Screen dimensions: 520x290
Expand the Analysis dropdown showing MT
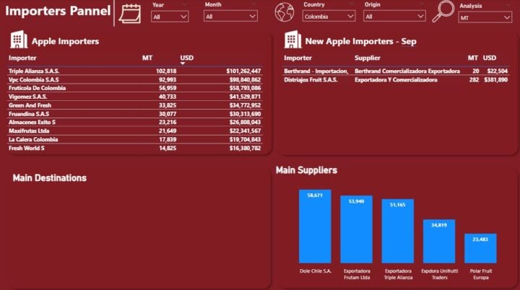(484, 17)
